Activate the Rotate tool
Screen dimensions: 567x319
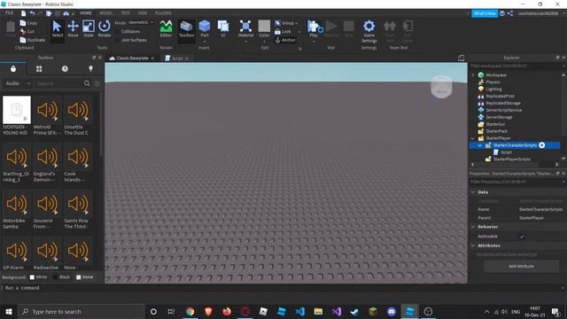pyautogui.click(x=105, y=29)
